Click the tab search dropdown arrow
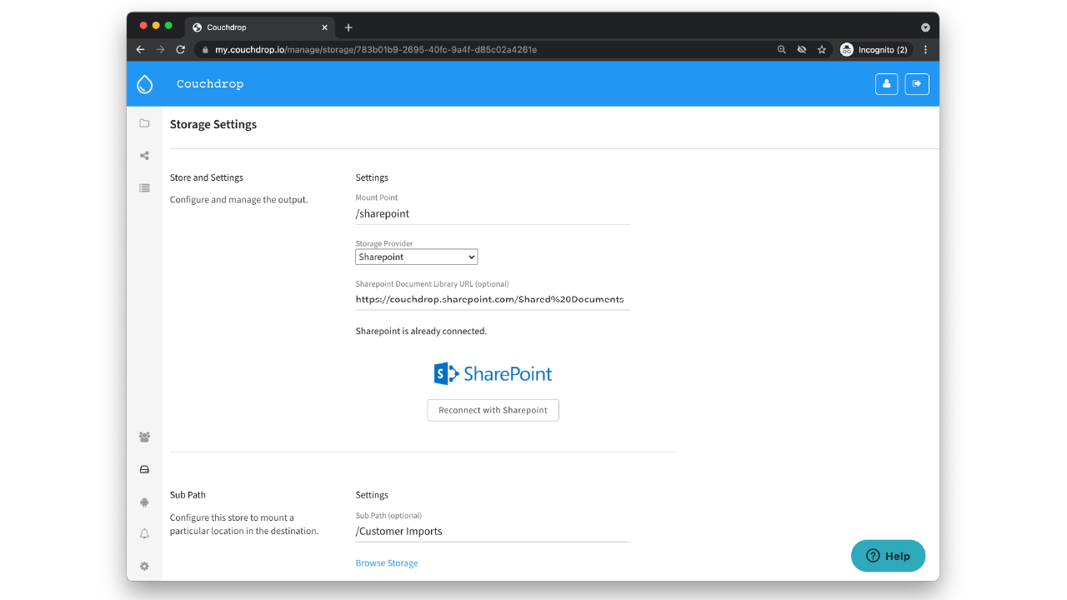 (x=925, y=27)
